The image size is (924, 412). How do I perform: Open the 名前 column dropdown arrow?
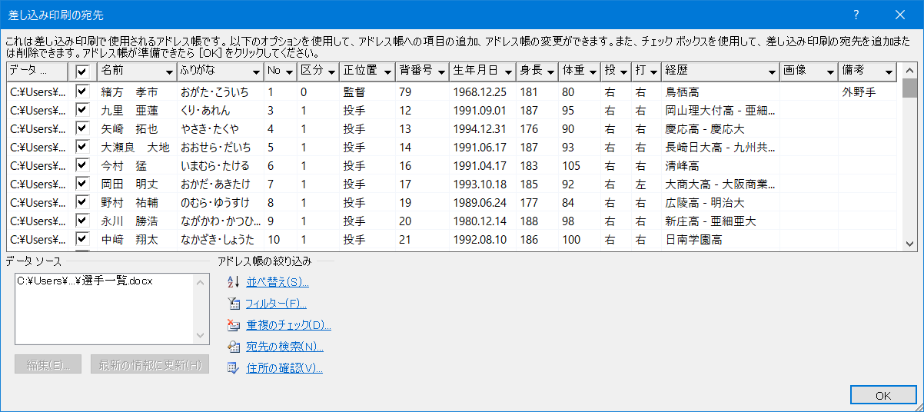point(168,71)
